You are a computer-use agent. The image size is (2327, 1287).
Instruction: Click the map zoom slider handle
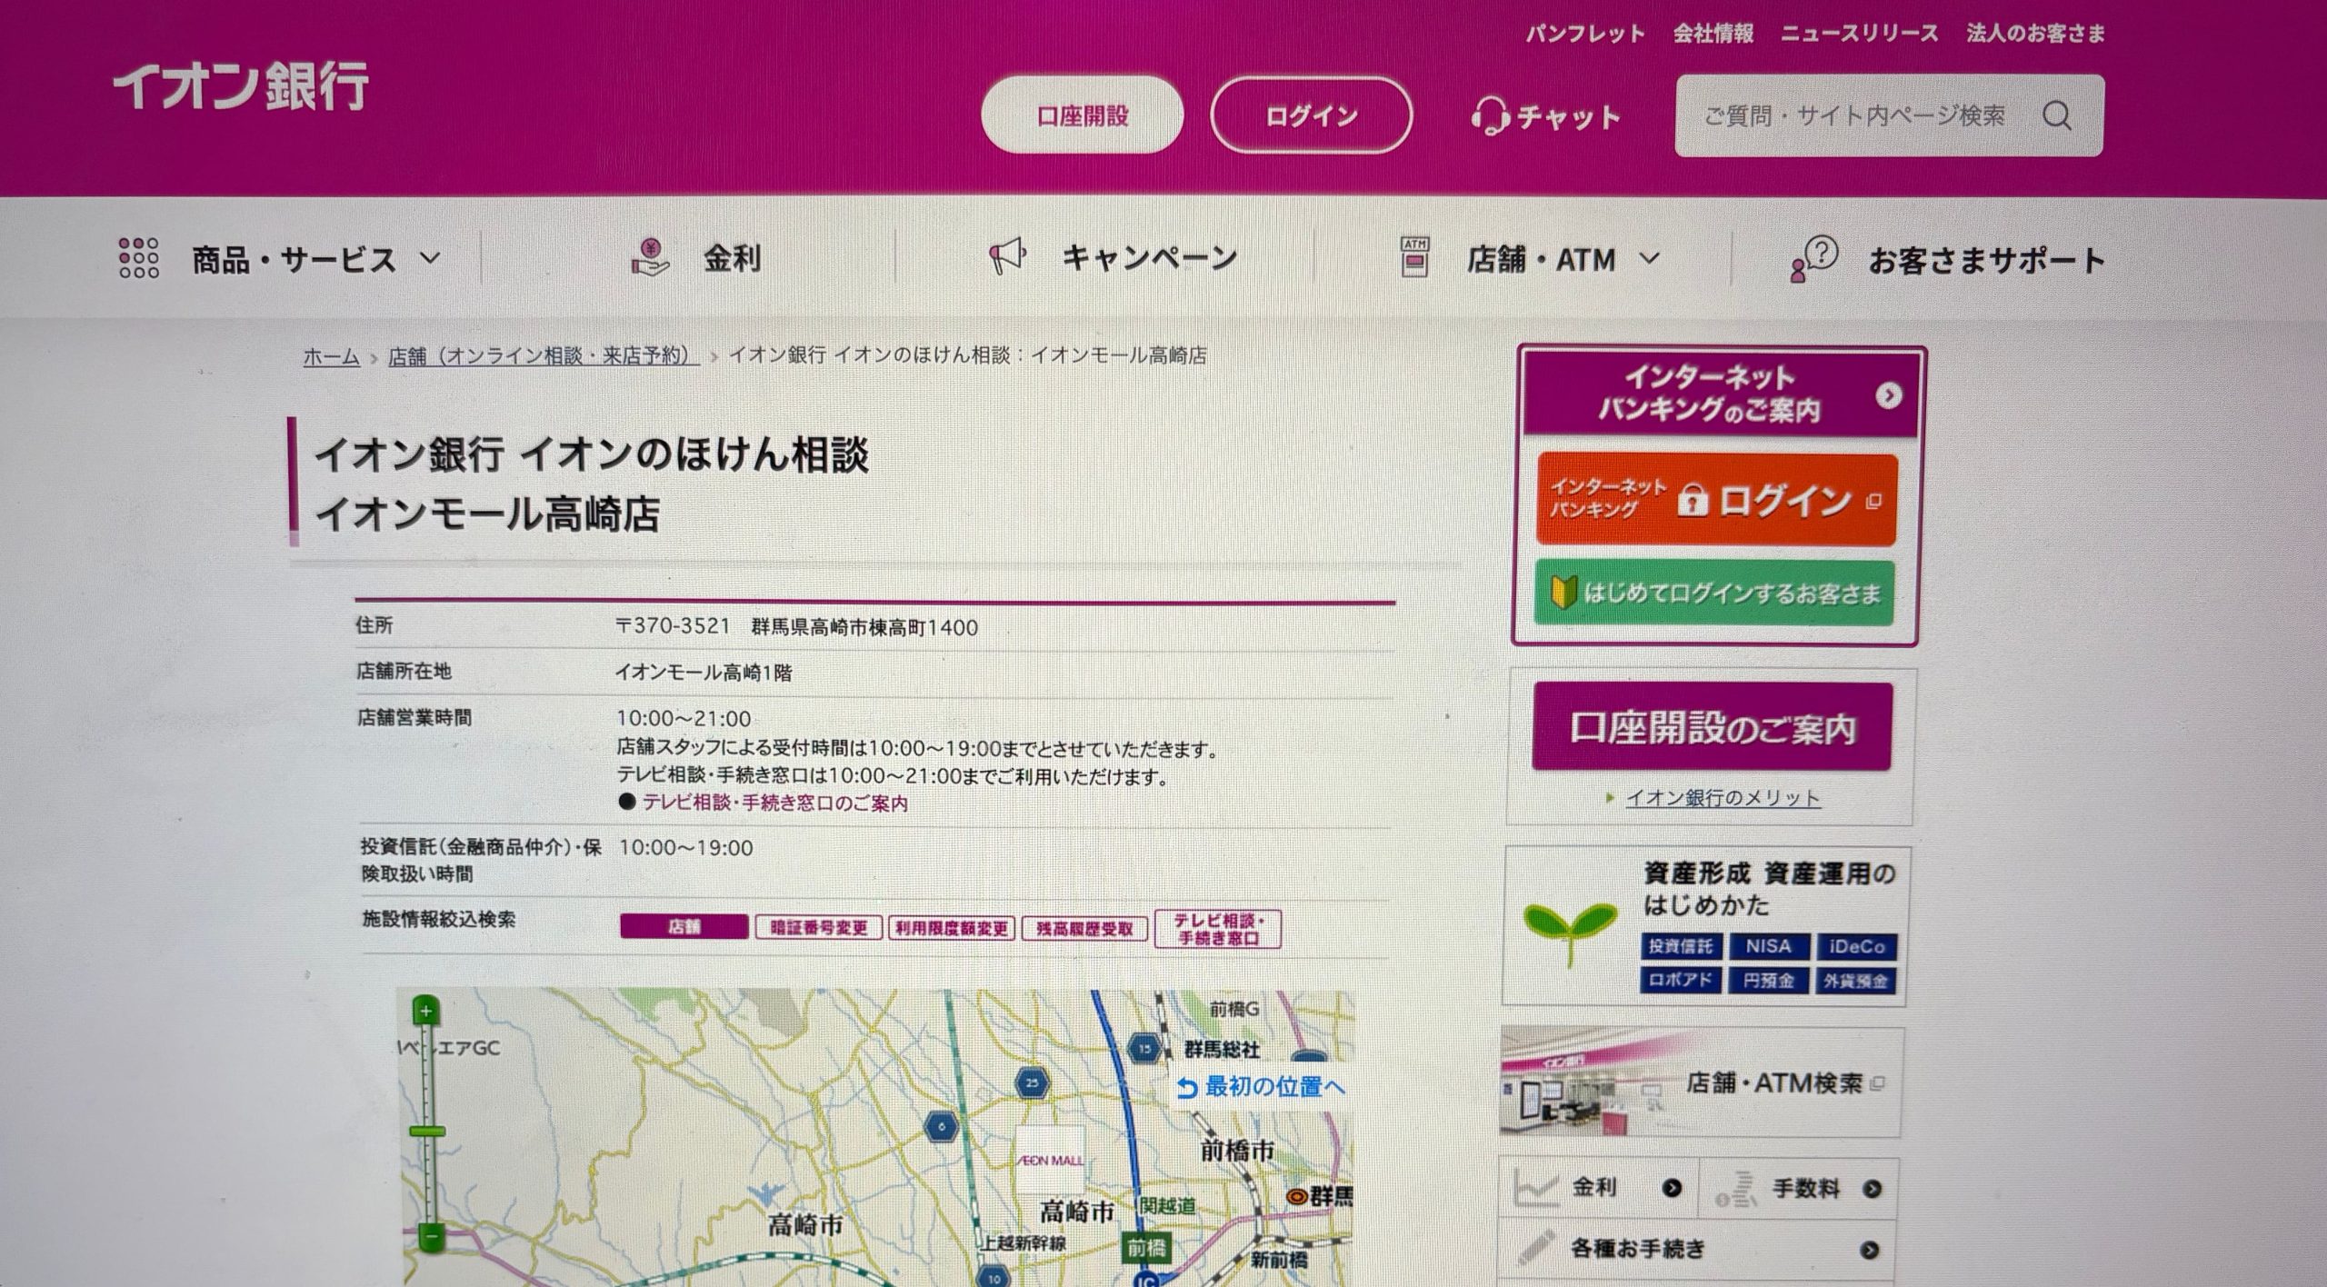pos(427,1132)
